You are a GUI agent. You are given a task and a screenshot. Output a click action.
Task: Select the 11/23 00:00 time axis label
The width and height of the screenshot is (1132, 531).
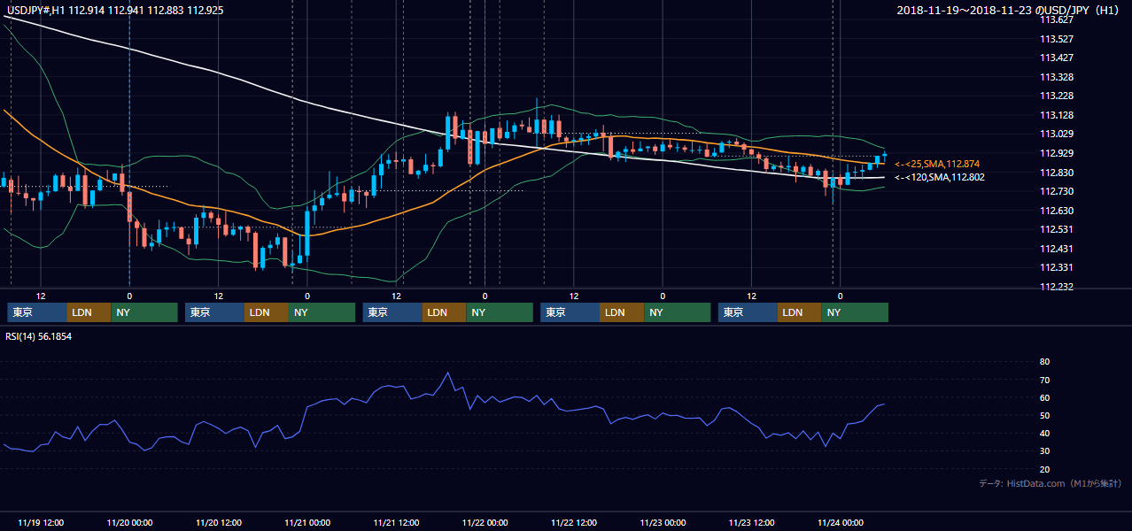(x=663, y=522)
